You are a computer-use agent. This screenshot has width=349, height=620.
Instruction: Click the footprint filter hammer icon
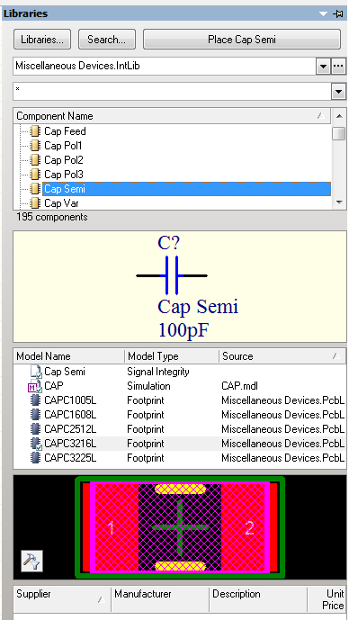31,561
